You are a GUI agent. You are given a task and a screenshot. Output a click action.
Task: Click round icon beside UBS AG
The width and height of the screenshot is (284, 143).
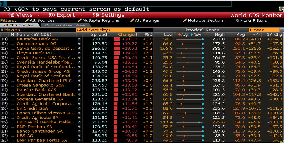click(x=79, y=136)
